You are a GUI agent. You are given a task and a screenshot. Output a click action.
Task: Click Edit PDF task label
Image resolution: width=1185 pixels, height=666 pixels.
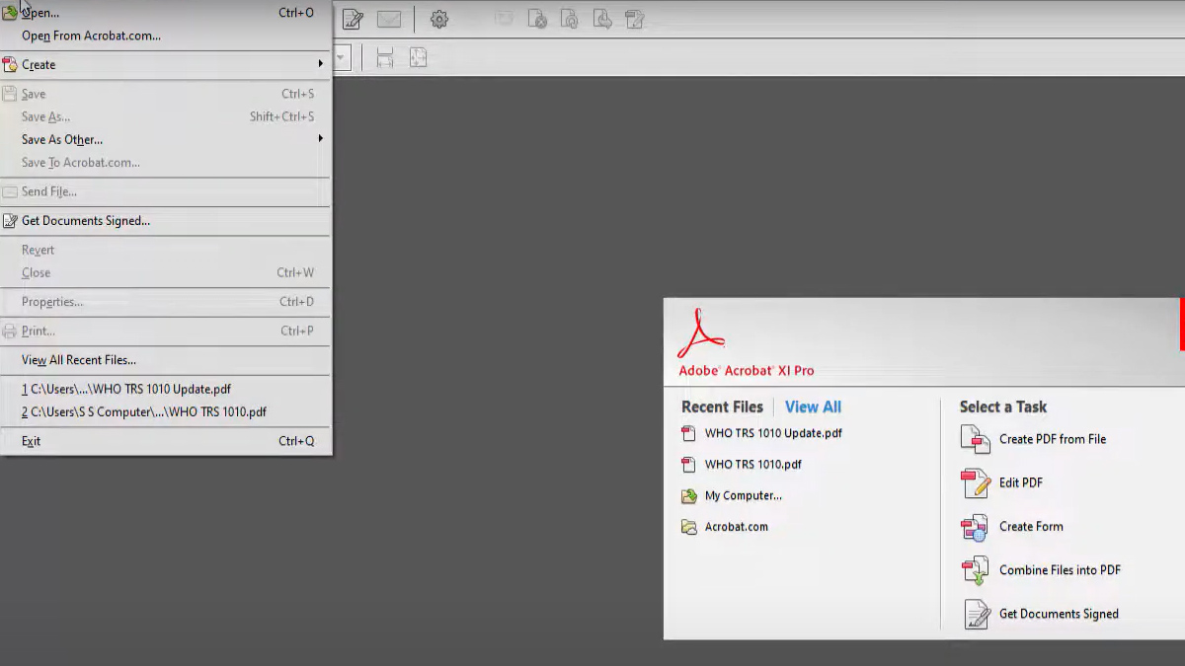click(x=1021, y=482)
